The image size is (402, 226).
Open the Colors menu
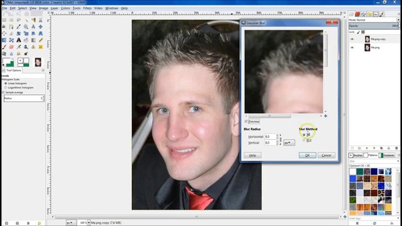pos(65,8)
